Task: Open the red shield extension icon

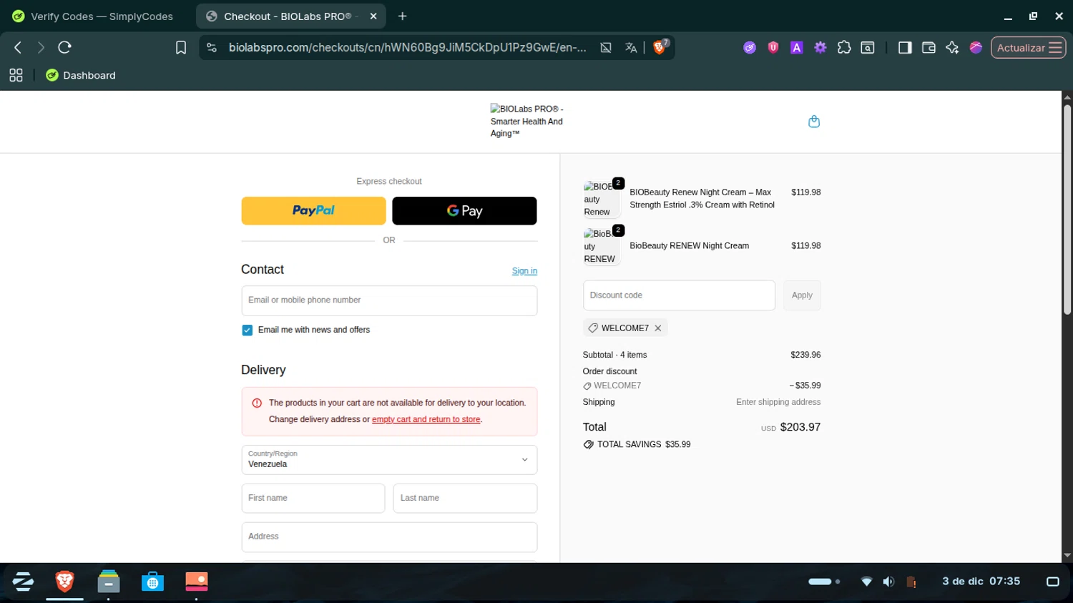Action: coord(773,47)
